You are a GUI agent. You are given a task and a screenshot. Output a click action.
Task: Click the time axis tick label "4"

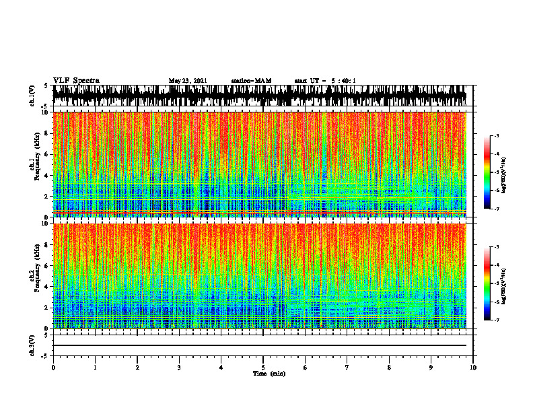point(221,368)
